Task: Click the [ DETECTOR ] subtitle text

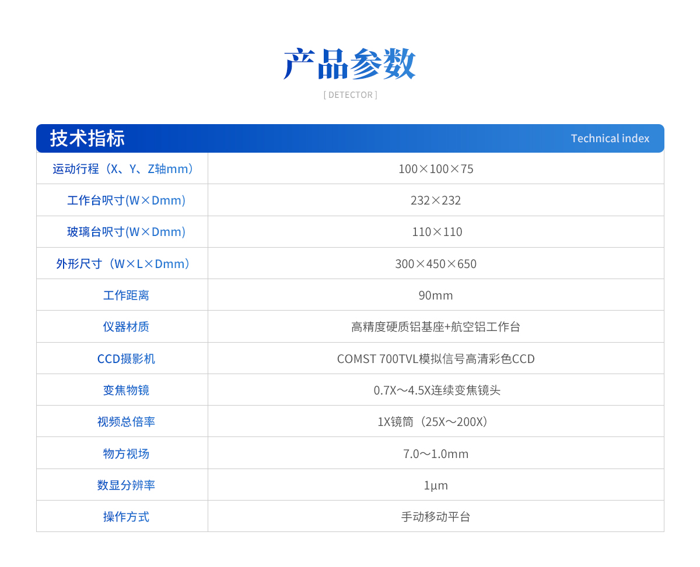Action: tap(350, 95)
